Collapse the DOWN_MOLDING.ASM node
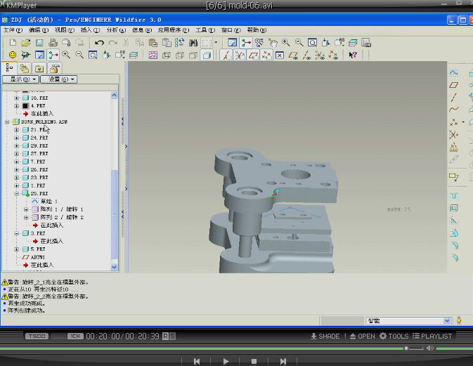This screenshot has width=473, height=366. pos(7,122)
